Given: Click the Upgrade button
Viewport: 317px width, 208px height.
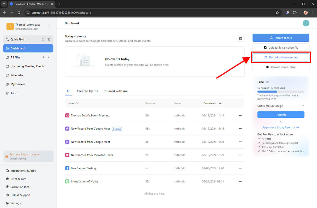Looking at the screenshot, I should coord(281,115).
